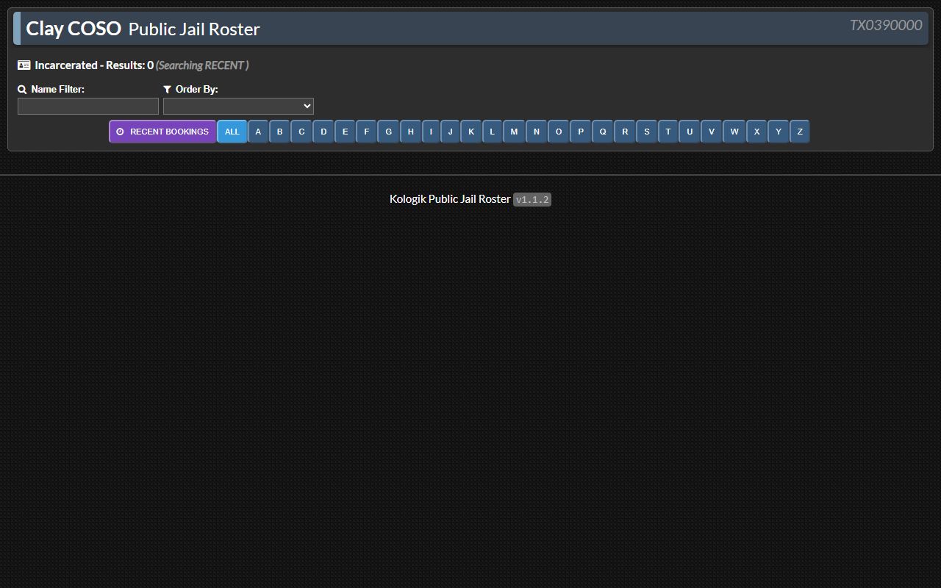Click the v1.1.2 version badge
The image size is (941, 588).
[532, 200]
